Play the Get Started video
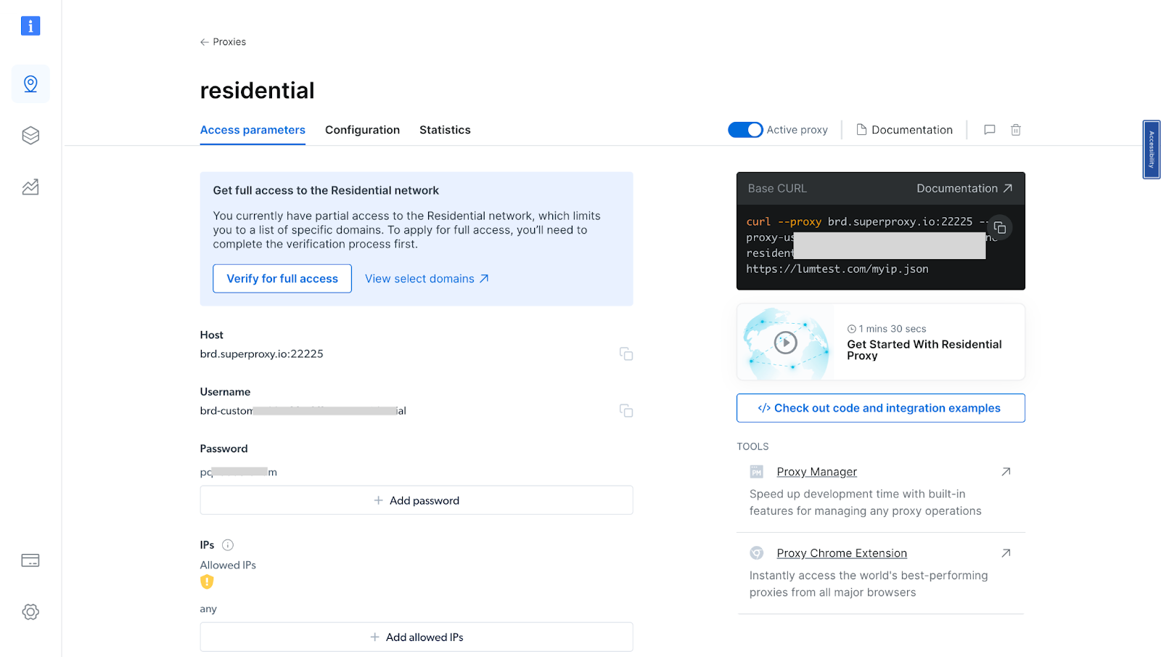1161x657 pixels. pyautogui.click(x=785, y=343)
